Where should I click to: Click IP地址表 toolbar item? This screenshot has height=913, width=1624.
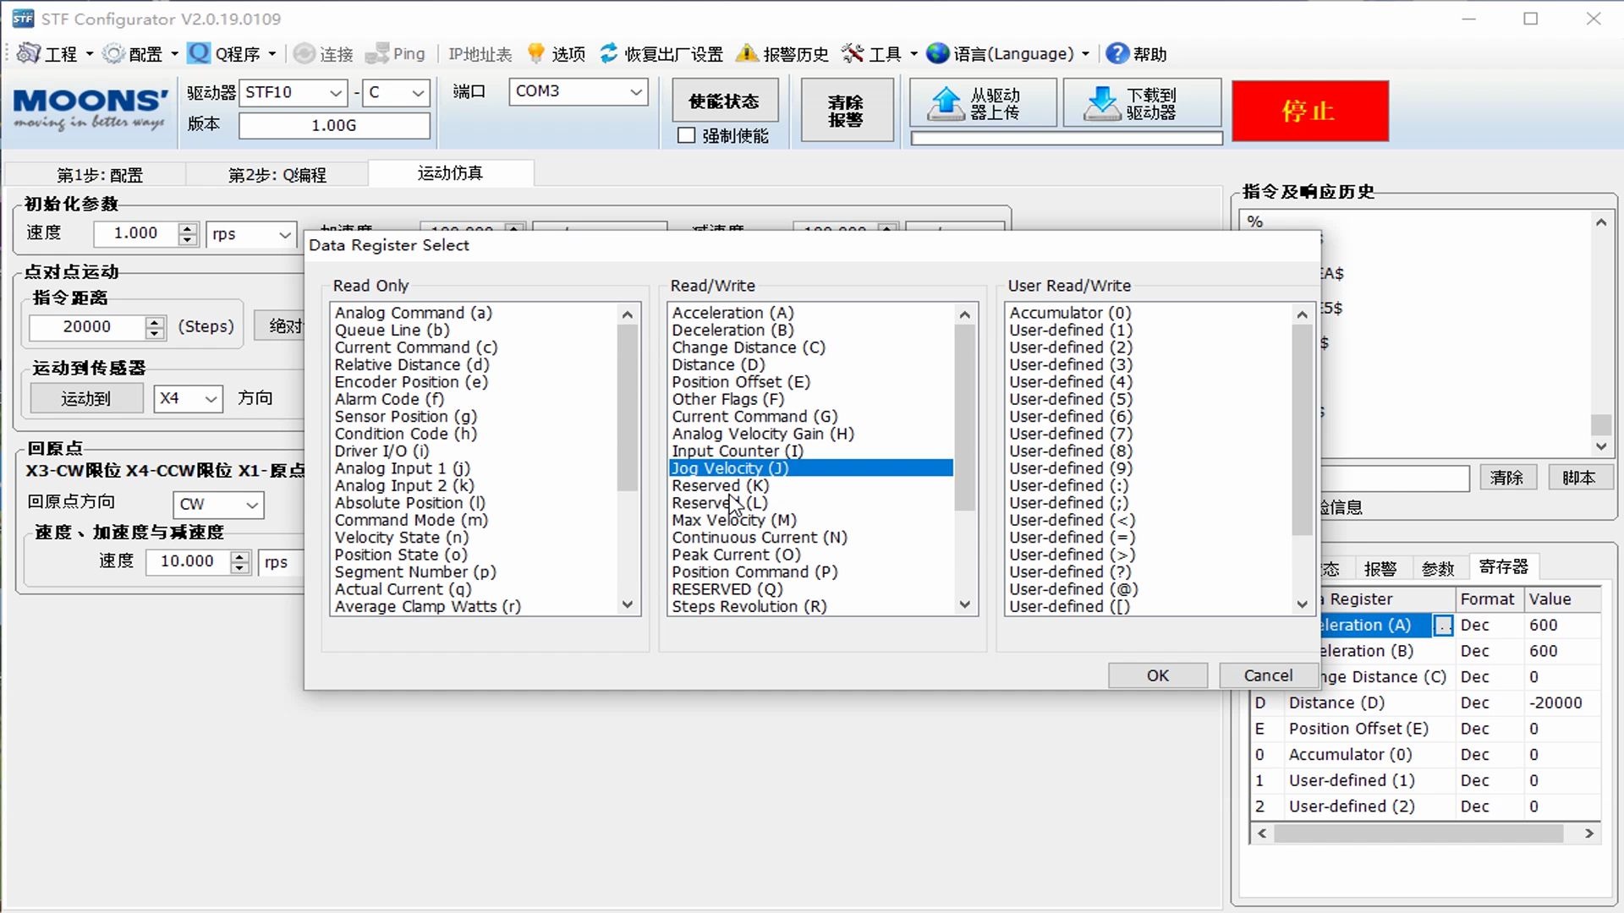480,54
